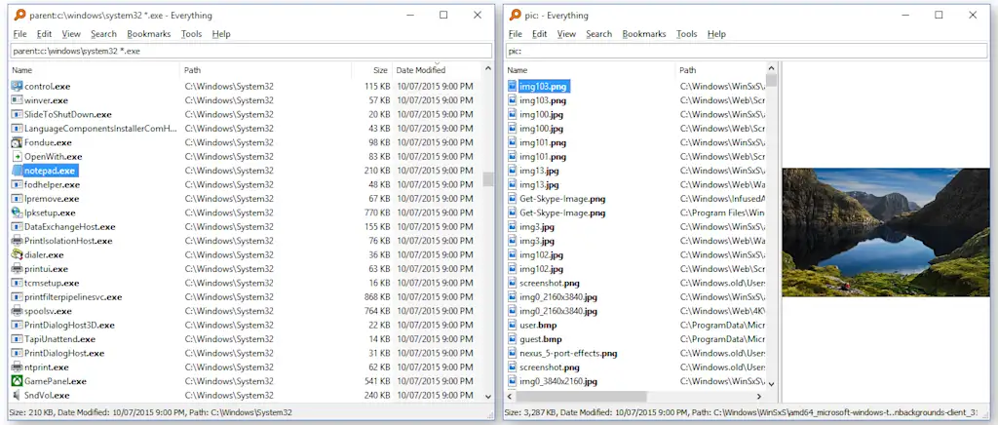998x425 pixels.
Task: Click the dialer.exe phone icon
Action: click(17, 255)
